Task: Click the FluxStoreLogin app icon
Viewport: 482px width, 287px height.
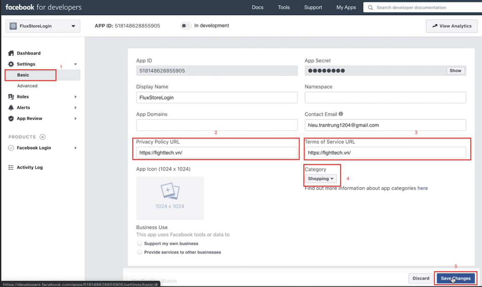Action: 13,26
